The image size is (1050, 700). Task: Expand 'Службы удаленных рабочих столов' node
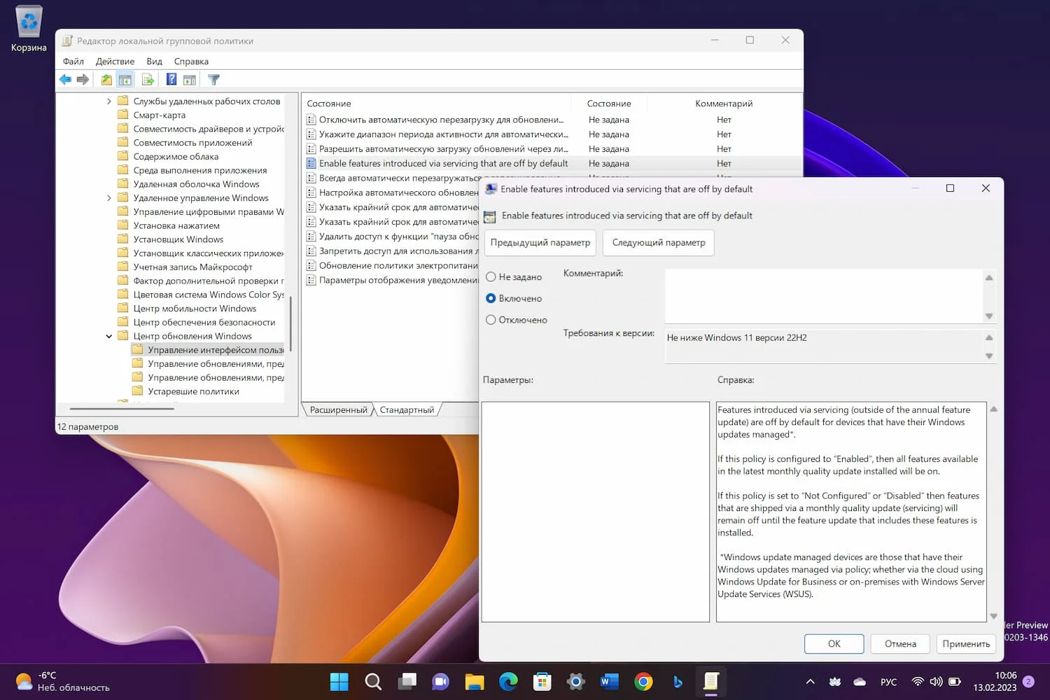pyautogui.click(x=109, y=101)
